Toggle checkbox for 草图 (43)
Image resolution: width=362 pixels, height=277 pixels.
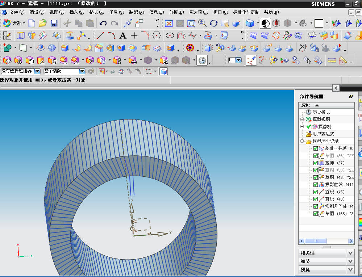point(316,177)
